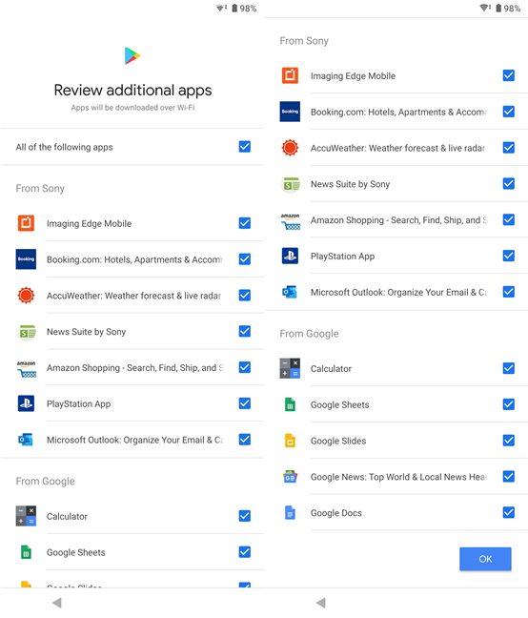Click battery 98% indicator on right screen
The height and width of the screenshot is (618, 528).
[x=508, y=9]
